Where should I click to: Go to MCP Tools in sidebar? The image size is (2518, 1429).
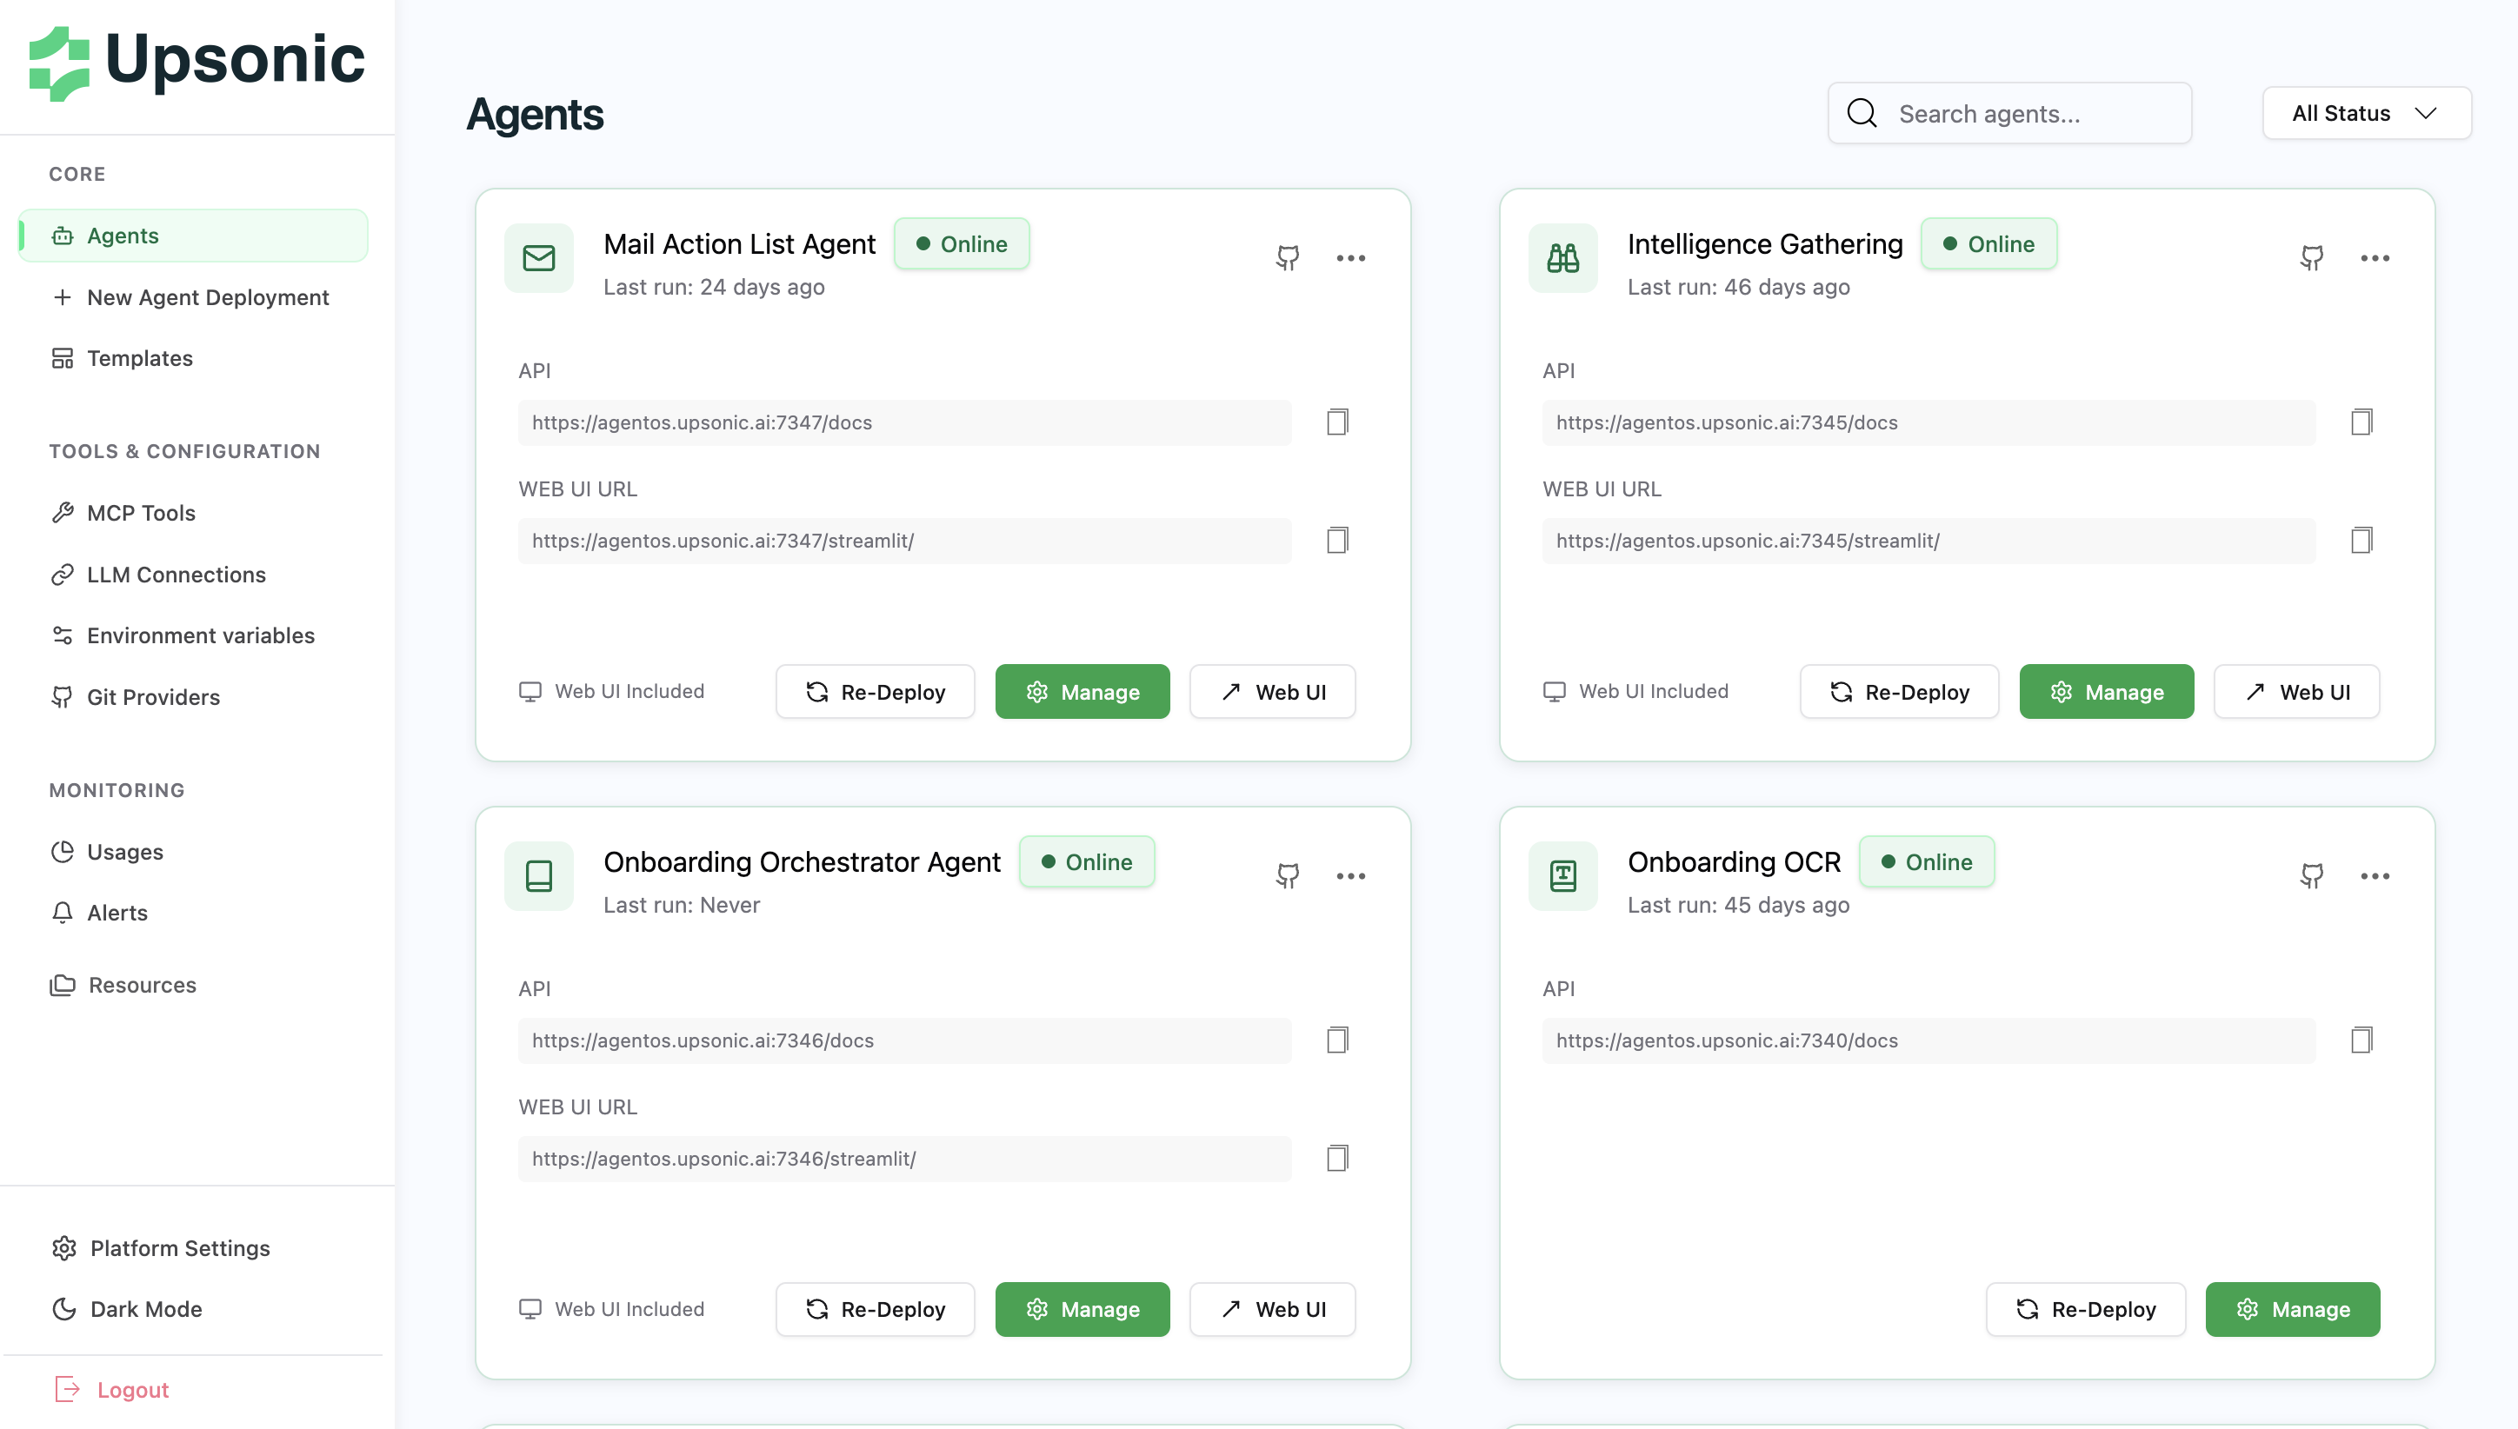[140, 514]
